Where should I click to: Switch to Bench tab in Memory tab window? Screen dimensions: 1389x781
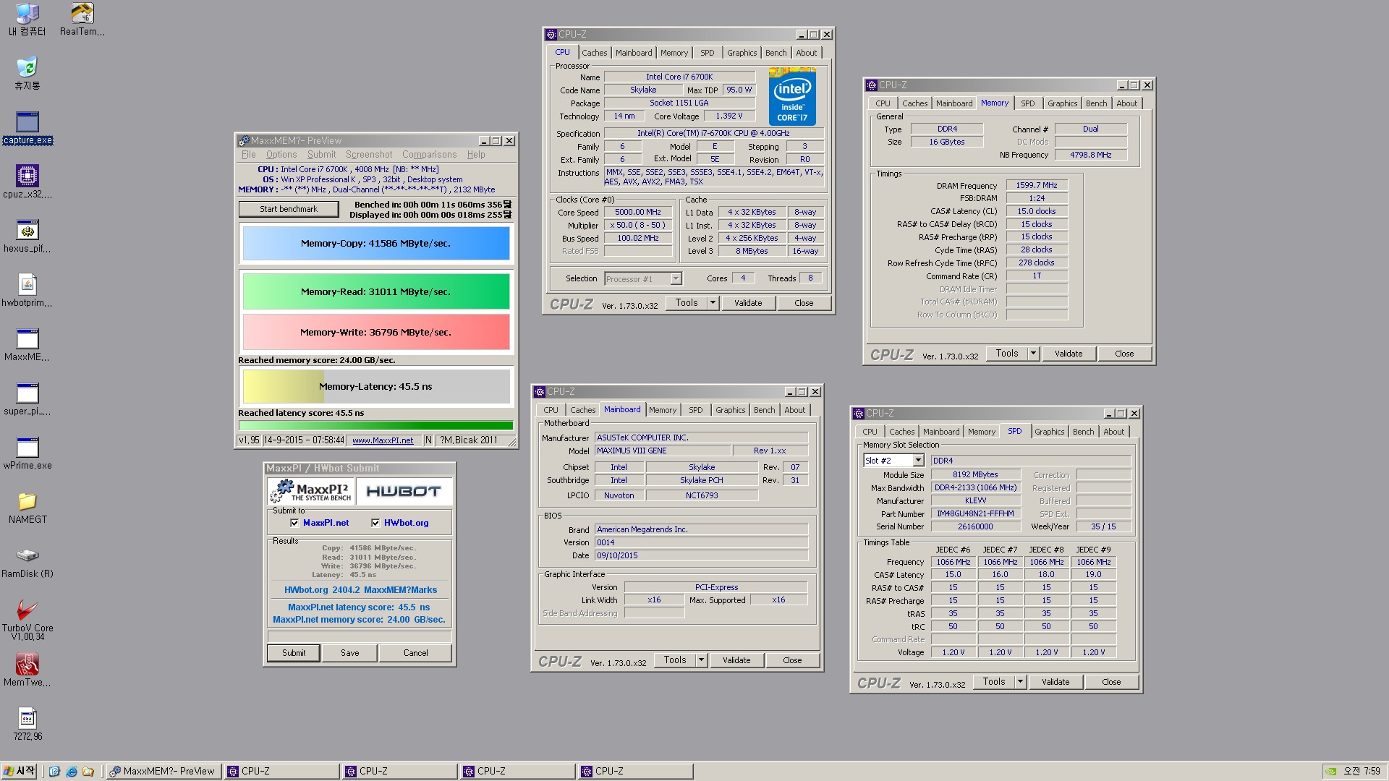coord(1096,103)
